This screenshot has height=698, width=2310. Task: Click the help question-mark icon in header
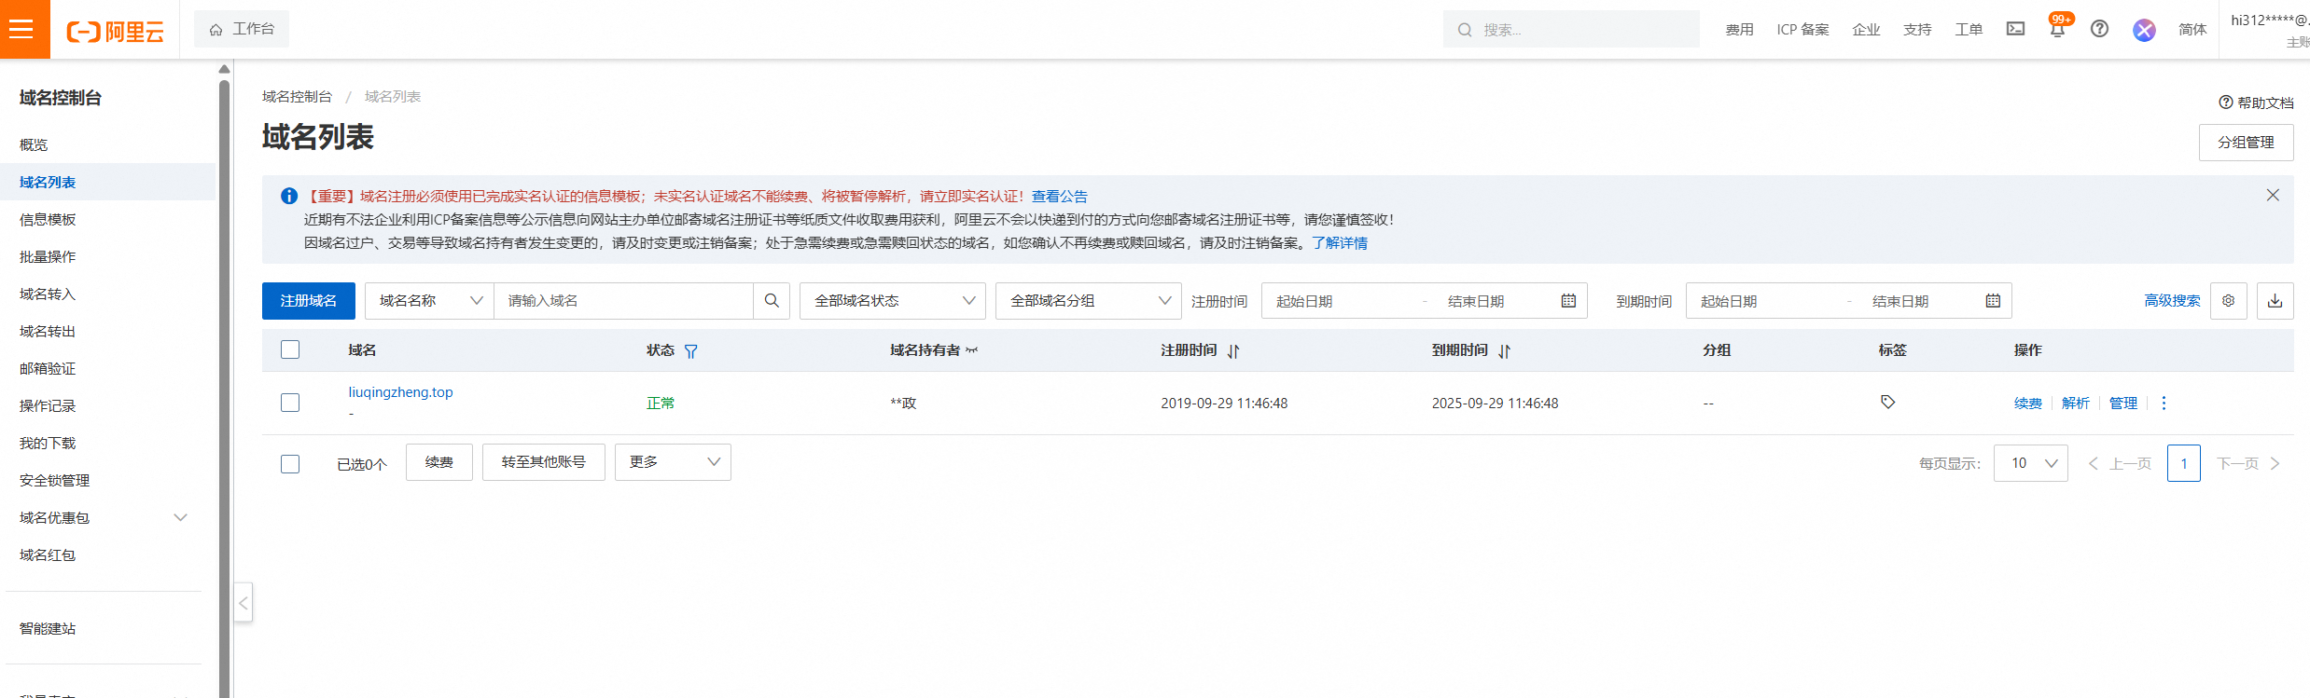click(x=2099, y=29)
